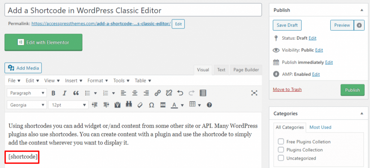Align text right
This screenshot has width=370, height=168.
click(146, 93)
